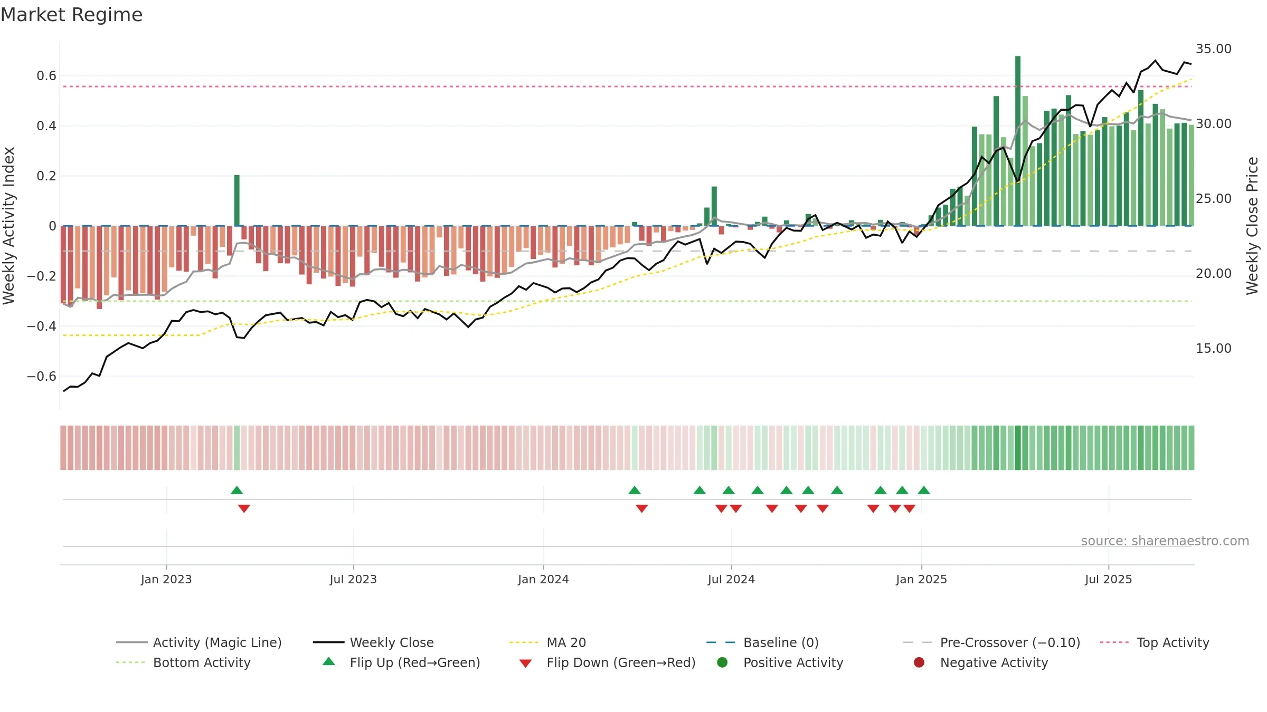This screenshot has height=712, width=1267.
Task: Click the Positive Activity legend label
Action: coord(793,662)
